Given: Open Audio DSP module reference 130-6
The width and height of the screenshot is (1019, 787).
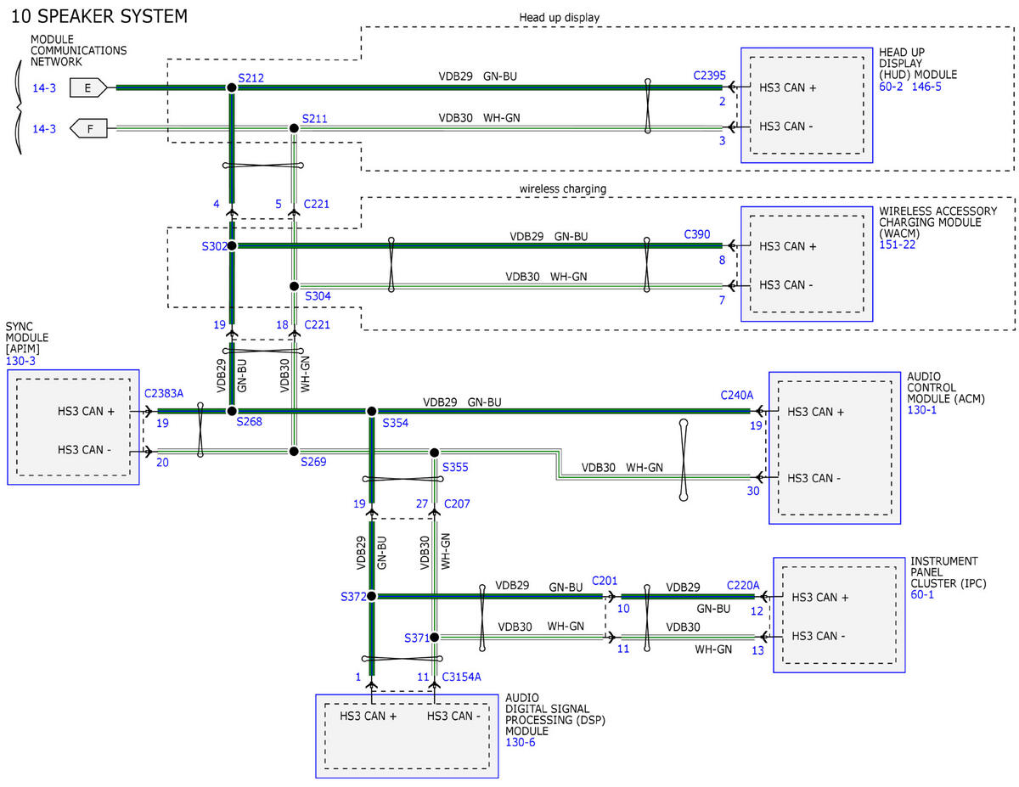Looking at the screenshot, I should pyautogui.click(x=521, y=742).
